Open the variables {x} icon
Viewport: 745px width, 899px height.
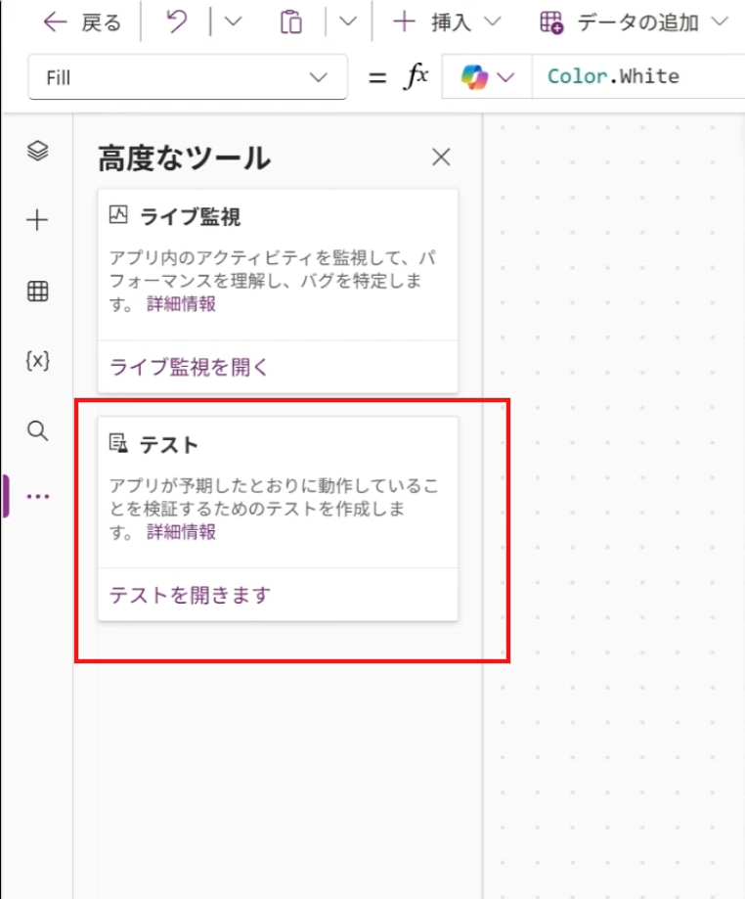tap(37, 360)
